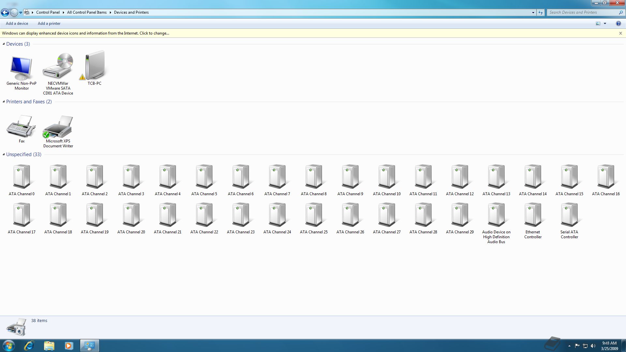Expand the Control Panel breadcrumb arrow
This screenshot has width=626, height=352.
pos(63,12)
